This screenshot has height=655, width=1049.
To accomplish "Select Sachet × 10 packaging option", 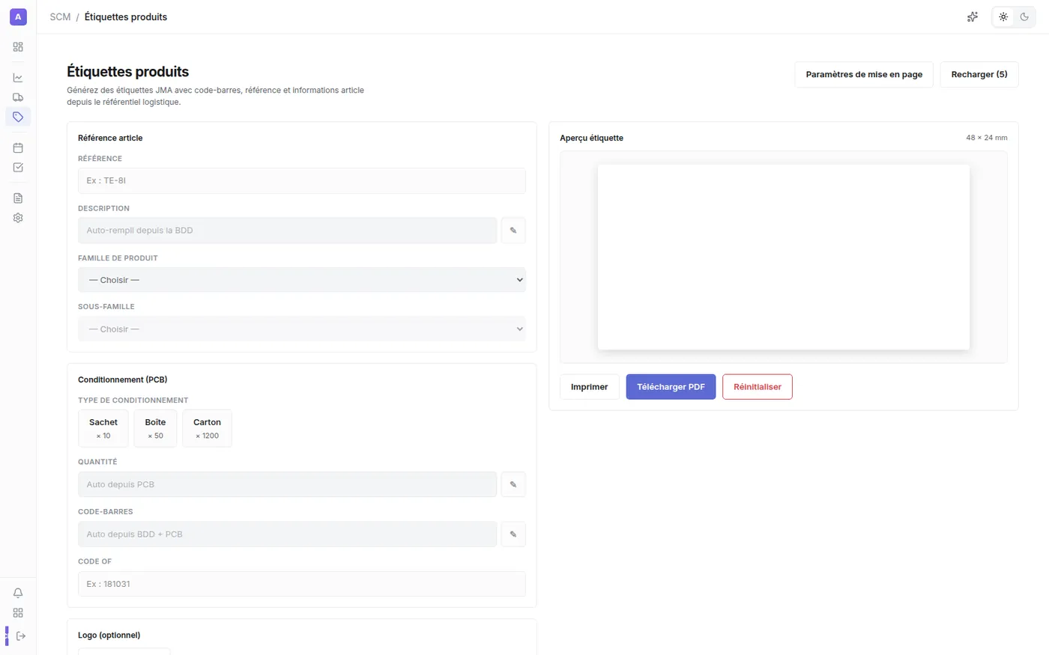I will tap(103, 428).
